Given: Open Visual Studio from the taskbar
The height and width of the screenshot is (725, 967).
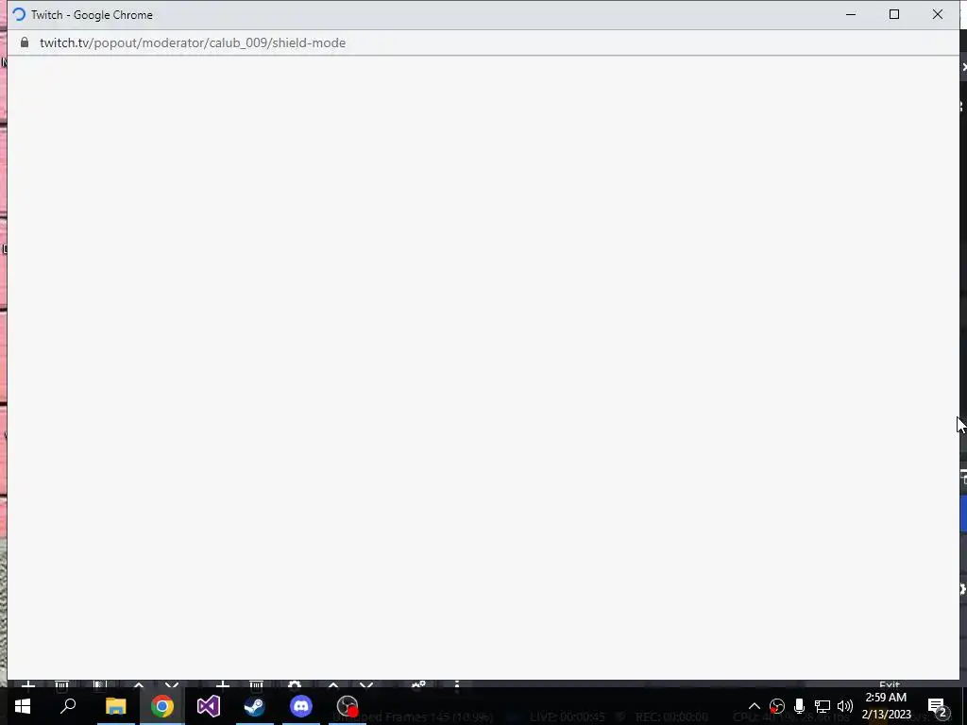Looking at the screenshot, I should 209,706.
